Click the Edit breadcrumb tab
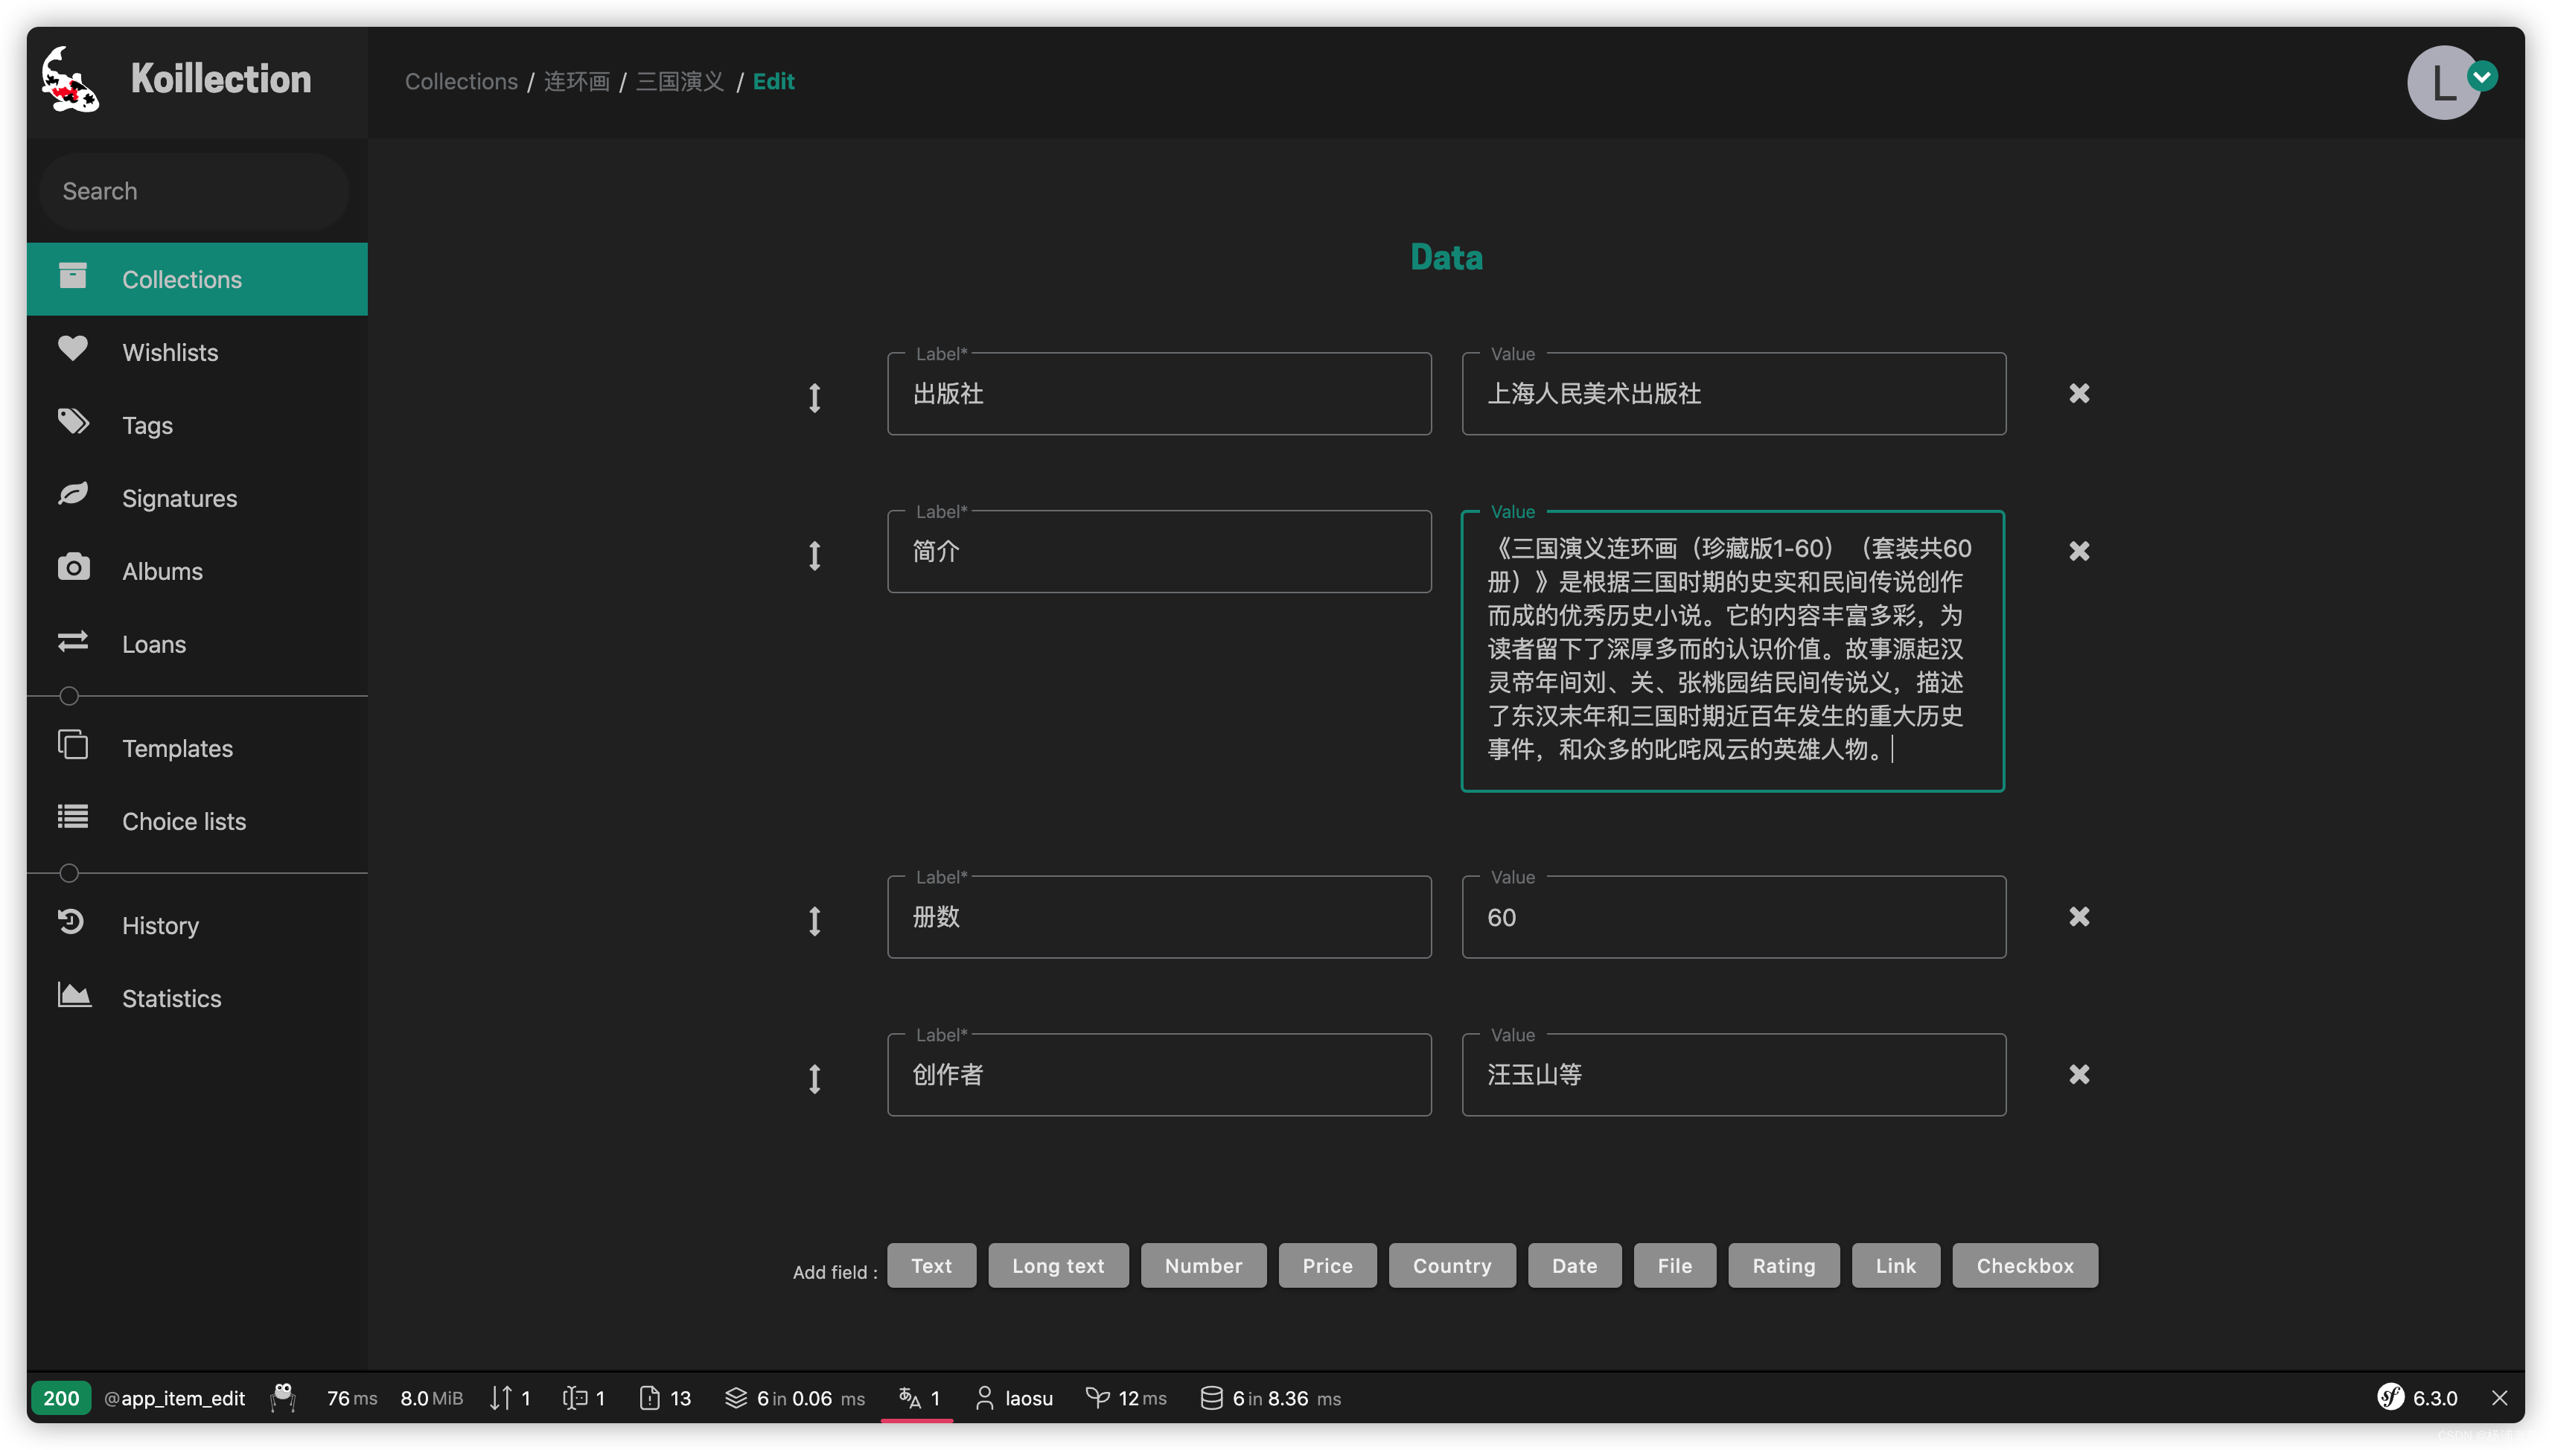 click(771, 79)
